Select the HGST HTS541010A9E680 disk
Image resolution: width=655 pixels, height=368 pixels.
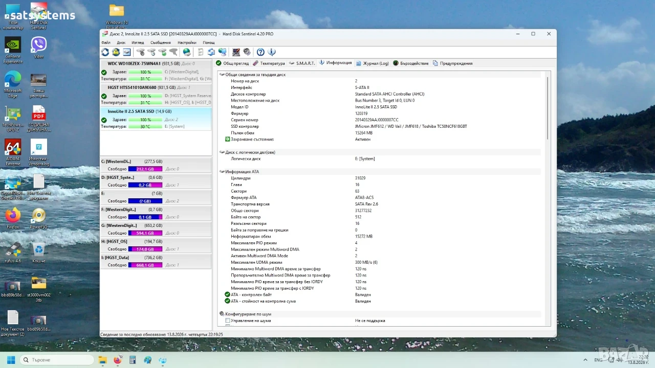156,95
